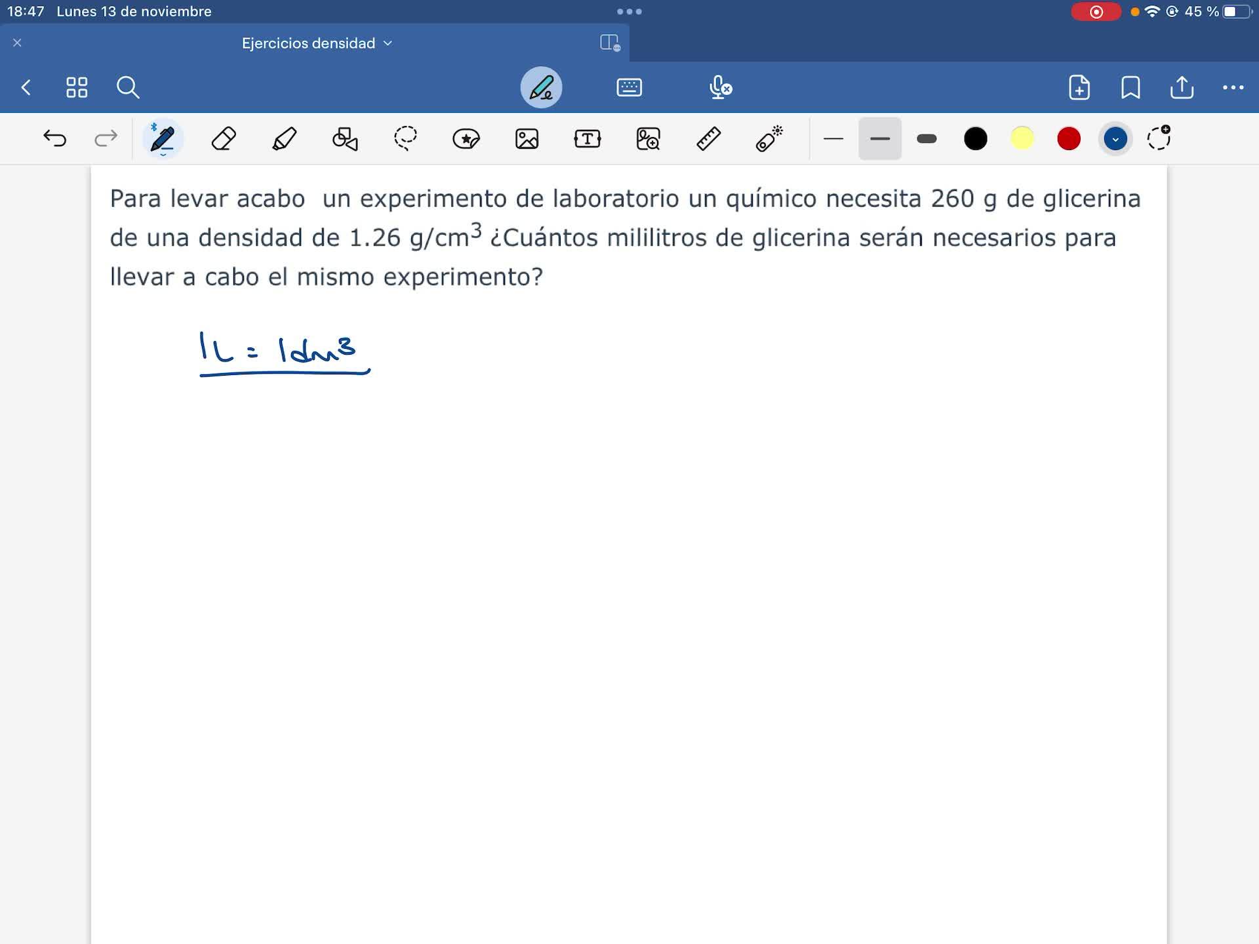
Task: Pick the red pen color
Action: pyautogui.click(x=1068, y=139)
